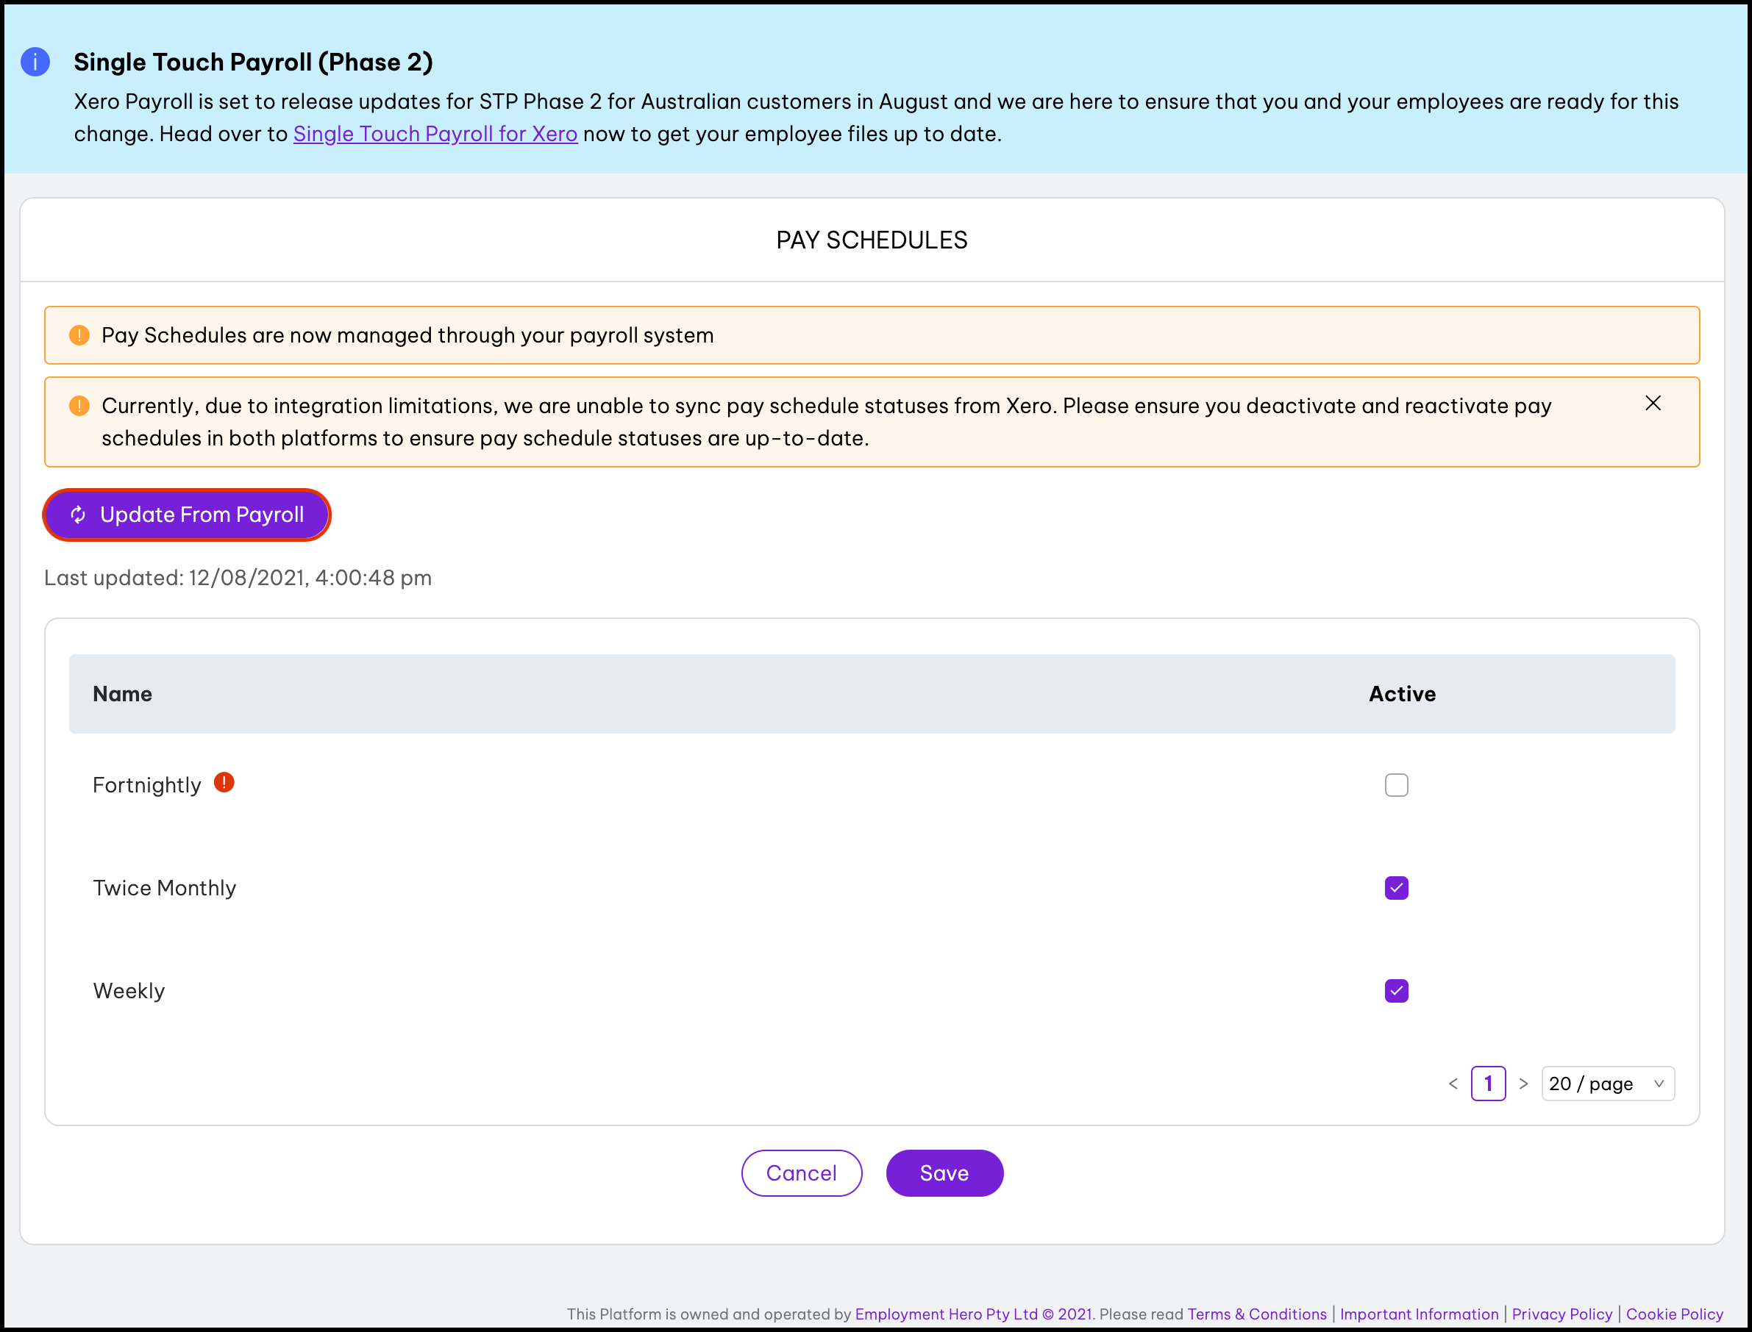1752x1332 pixels.
Task: Open the Cookie Policy link
Action: tap(1674, 1314)
